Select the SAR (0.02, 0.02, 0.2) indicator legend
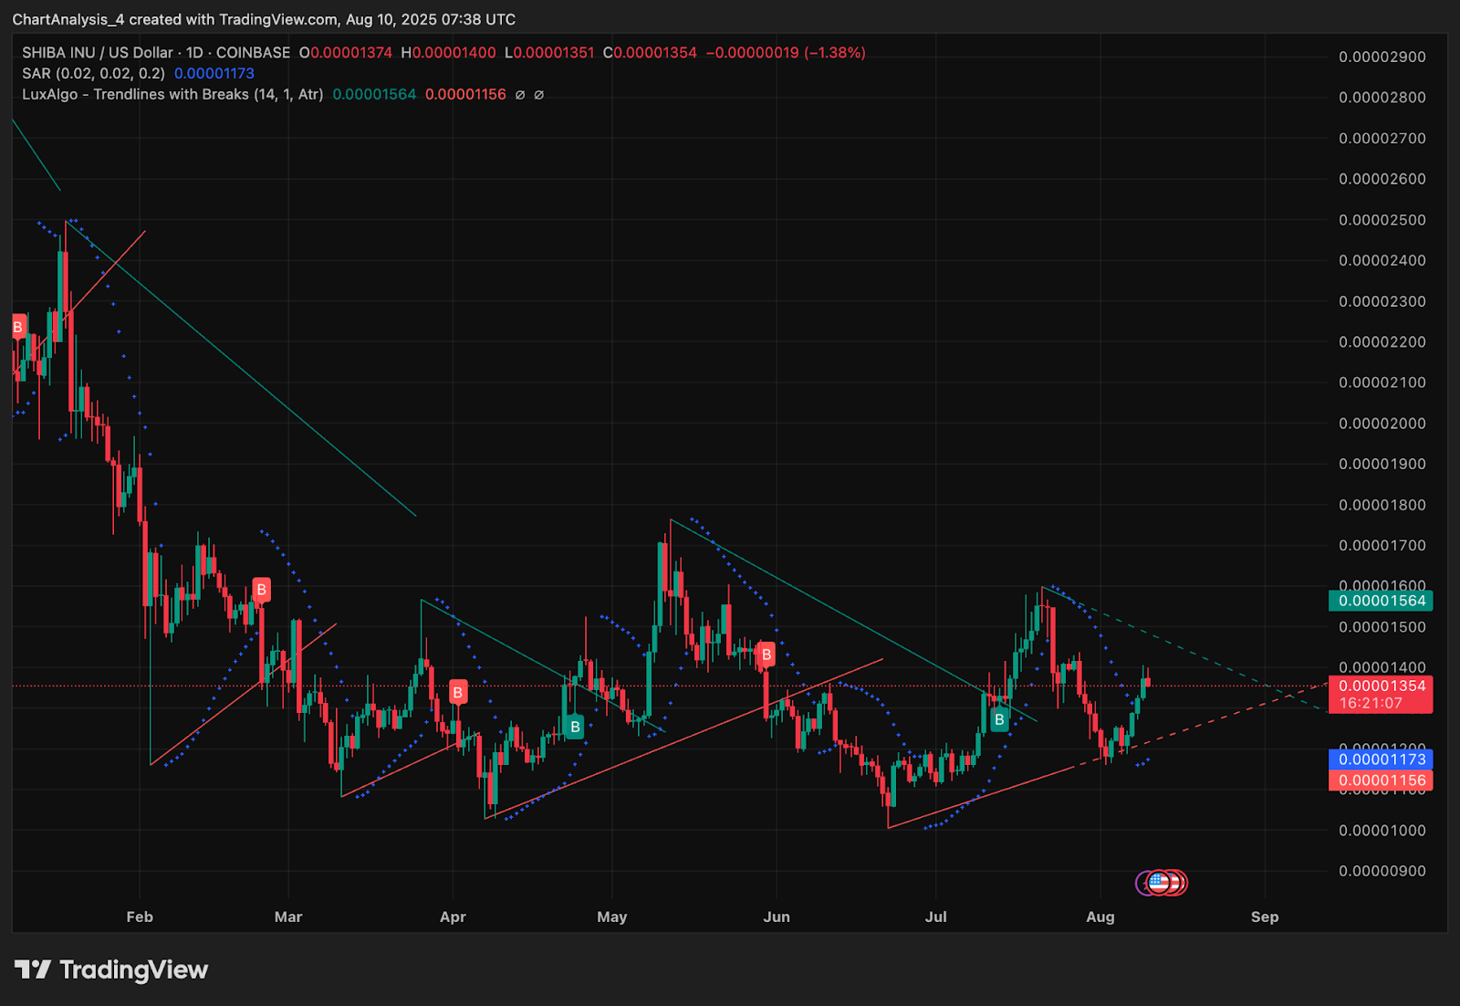Image resolution: width=1460 pixels, height=1006 pixels. 93,73
